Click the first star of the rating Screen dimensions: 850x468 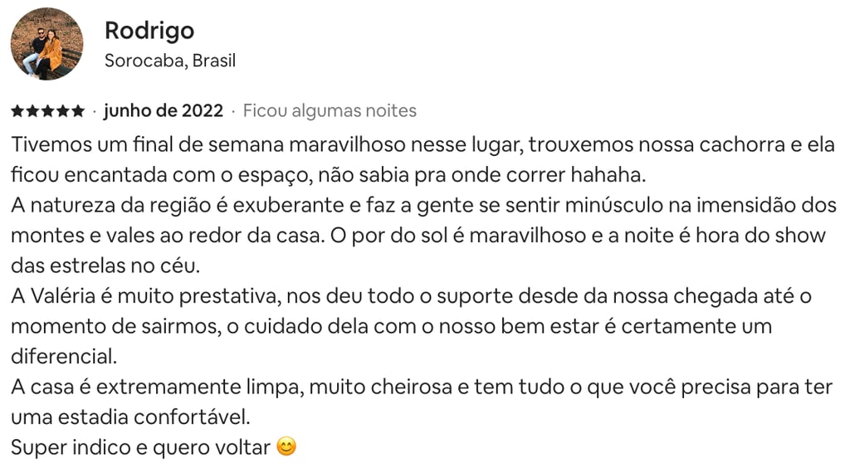(x=17, y=111)
